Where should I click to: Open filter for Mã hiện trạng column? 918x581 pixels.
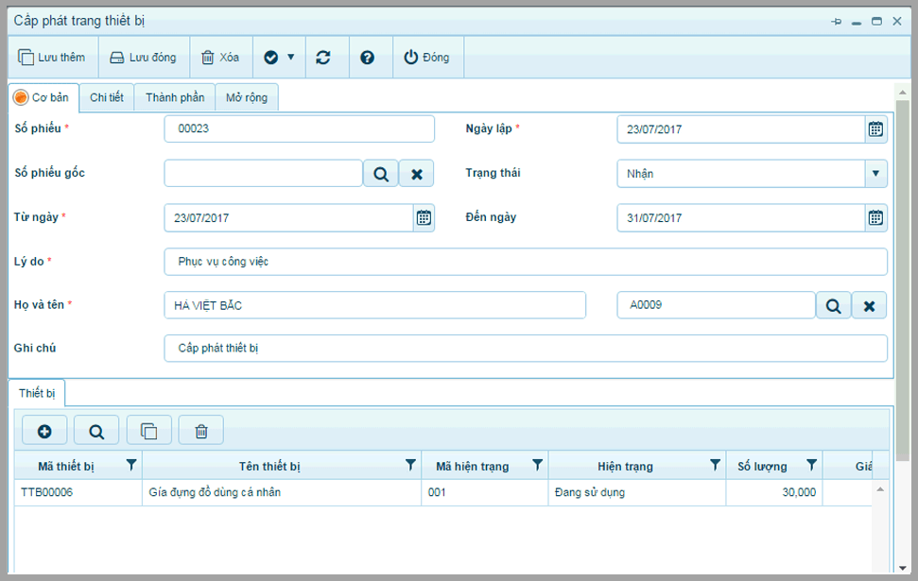[x=537, y=465]
